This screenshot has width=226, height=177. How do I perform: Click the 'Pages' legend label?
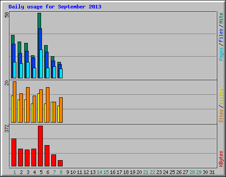click(x=221, y=54)
